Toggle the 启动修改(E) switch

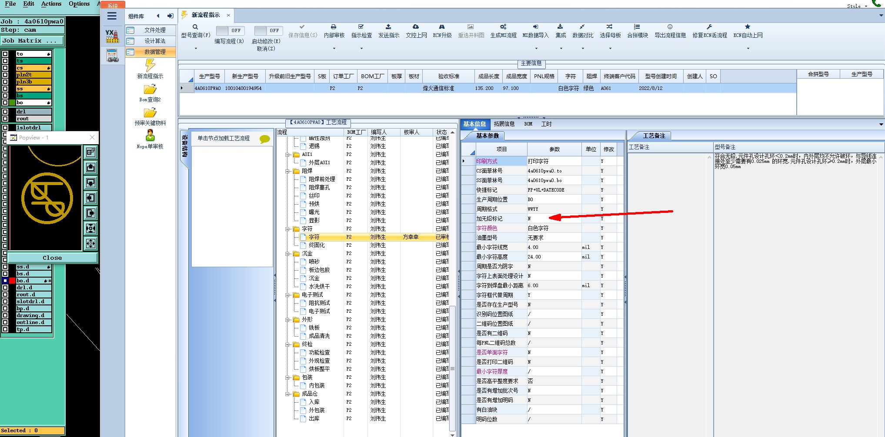(x=268, y=30)
